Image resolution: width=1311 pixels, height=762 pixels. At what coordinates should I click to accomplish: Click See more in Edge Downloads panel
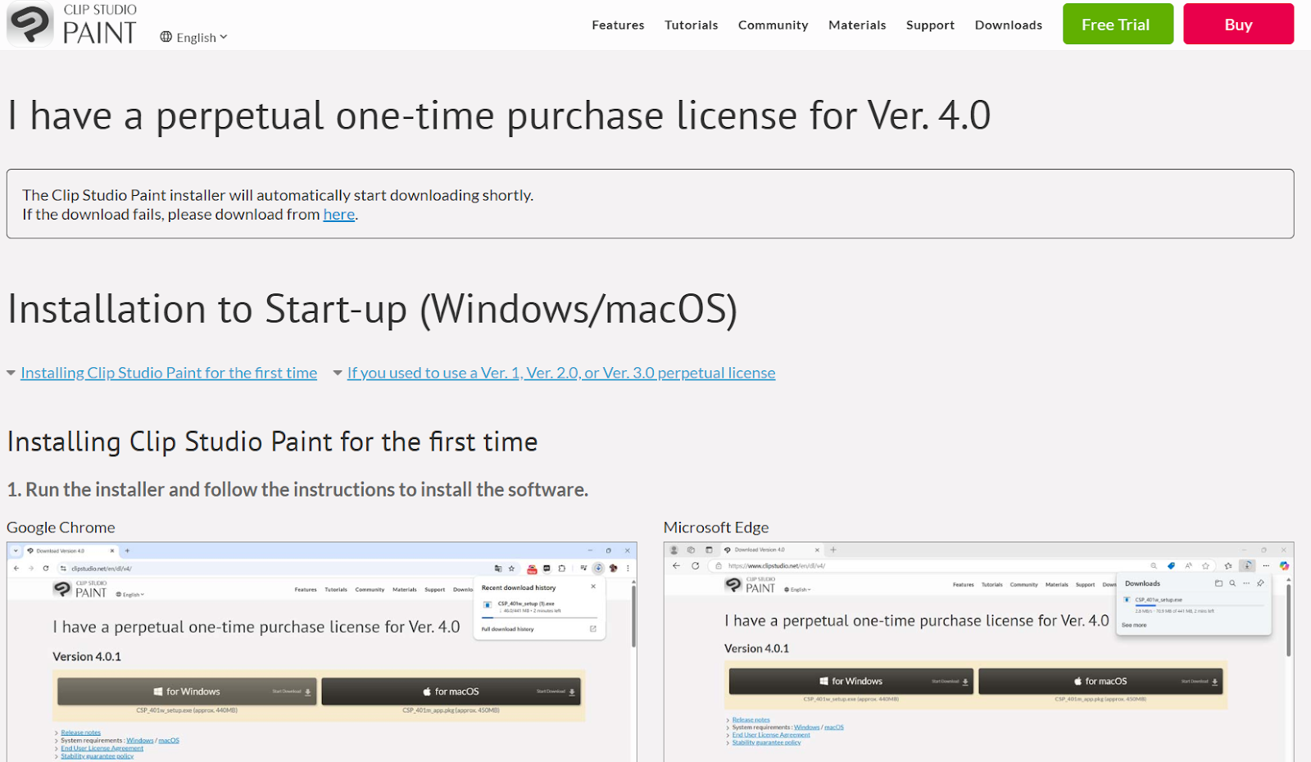tap(1134, 625)
